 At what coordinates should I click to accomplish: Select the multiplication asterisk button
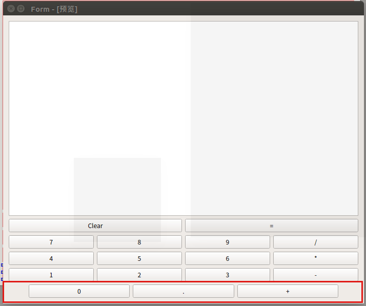pyautogui.click(x=315, y=258)
